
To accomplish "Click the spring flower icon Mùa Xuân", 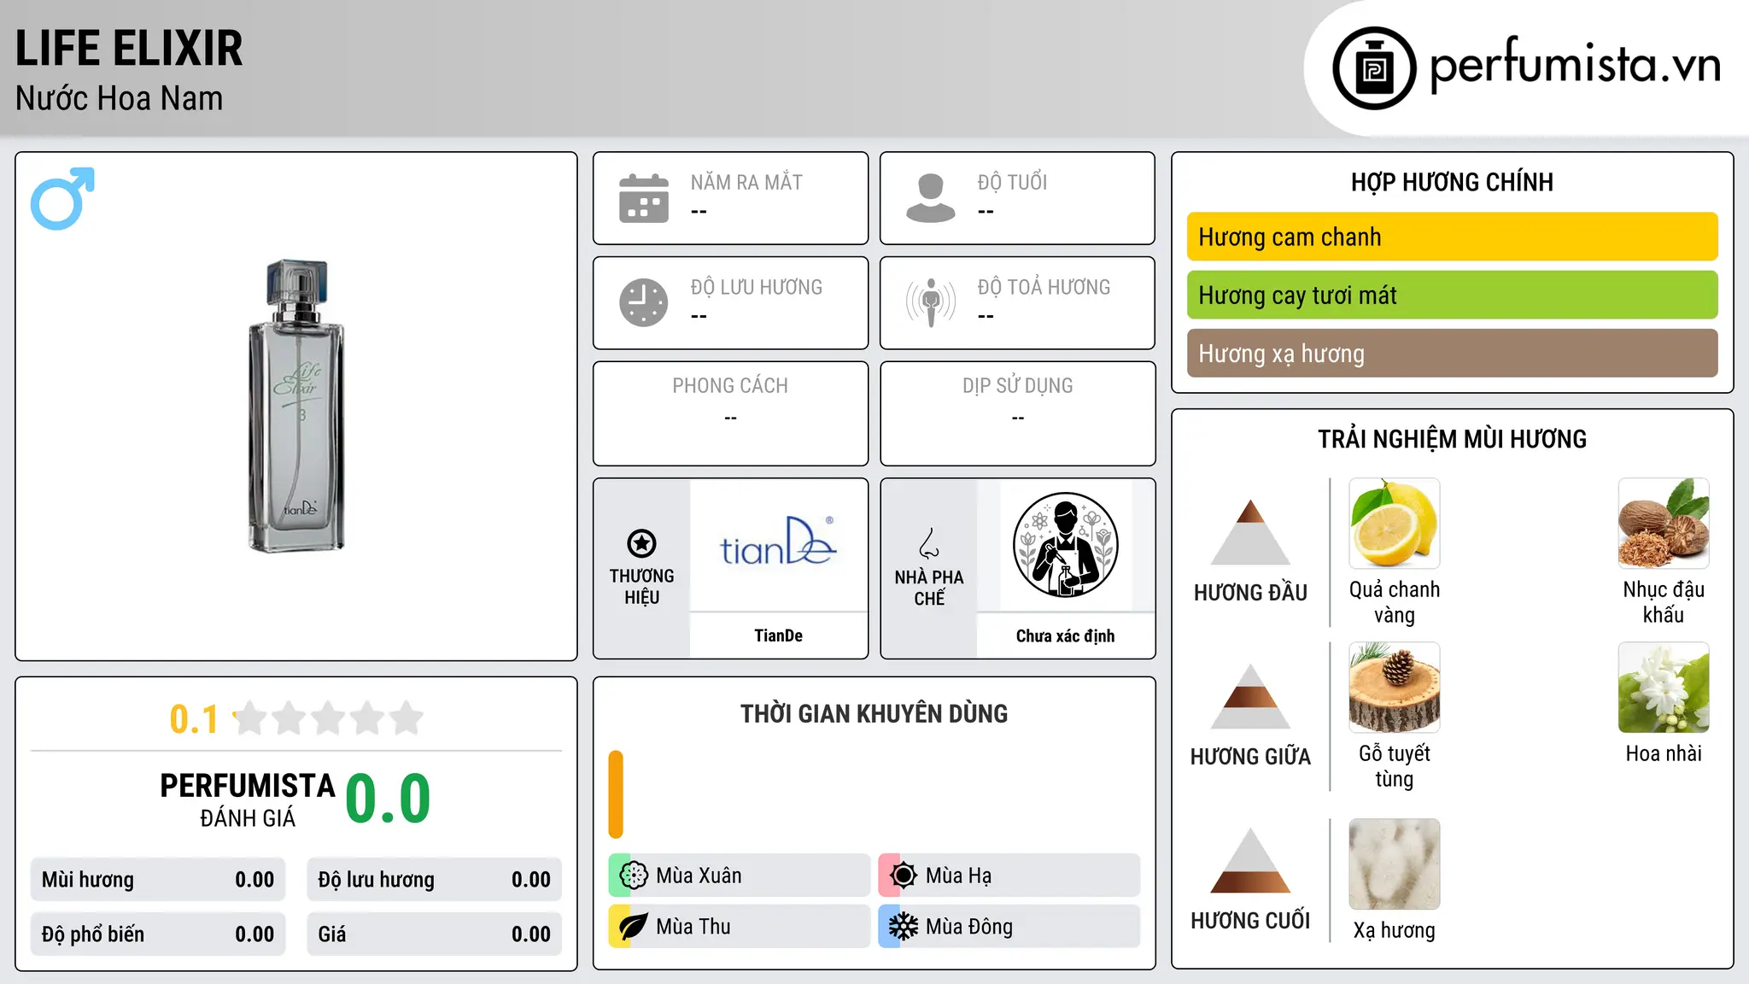I will 634,876.
